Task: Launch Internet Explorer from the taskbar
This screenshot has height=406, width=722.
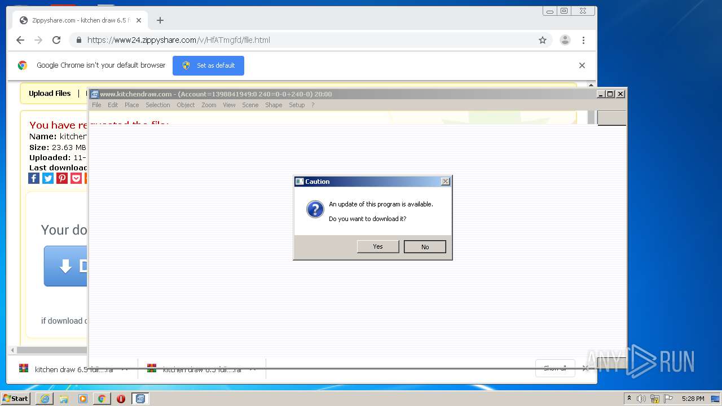Action: (x=45, y=399)
